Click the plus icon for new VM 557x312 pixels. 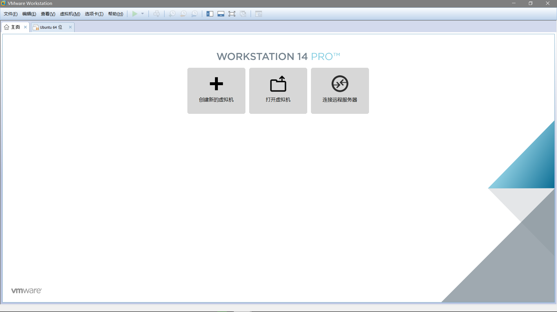(x=216, y=84)
